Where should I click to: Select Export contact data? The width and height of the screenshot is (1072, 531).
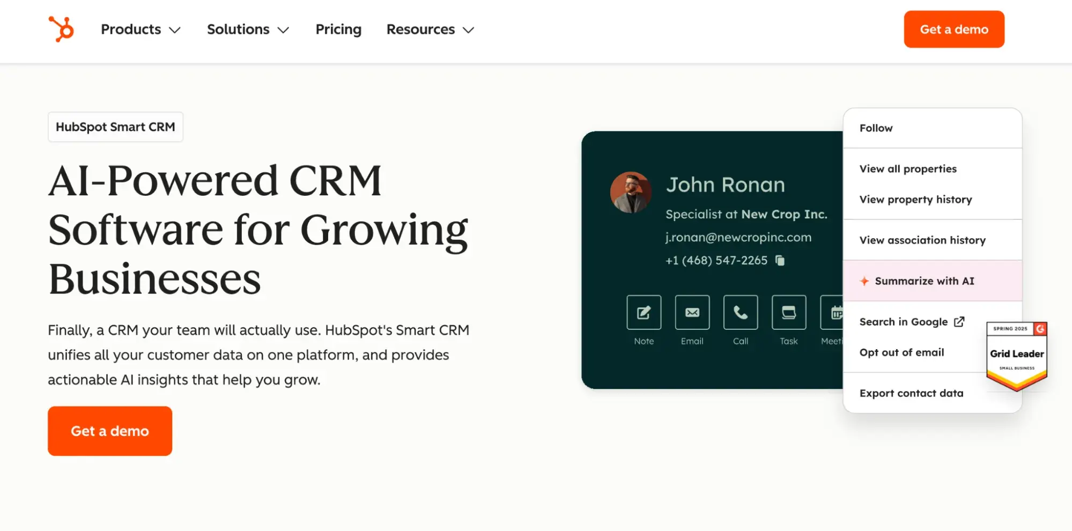pyautogui.click(x=911, y=393)
